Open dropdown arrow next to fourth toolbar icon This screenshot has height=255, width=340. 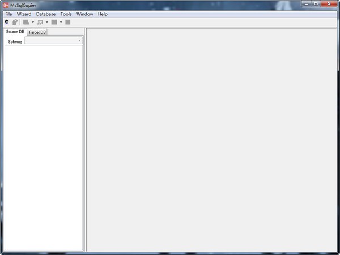47,23
